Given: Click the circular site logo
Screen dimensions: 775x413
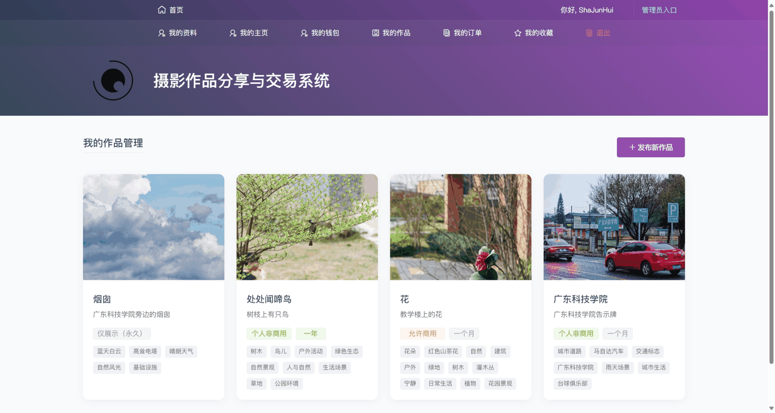Looking at the screenshot, I should tap(113, 81).
